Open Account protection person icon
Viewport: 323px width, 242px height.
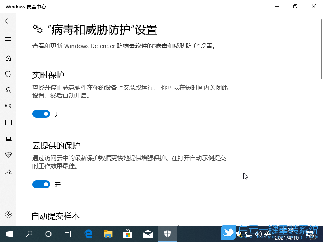pos(8,90)
